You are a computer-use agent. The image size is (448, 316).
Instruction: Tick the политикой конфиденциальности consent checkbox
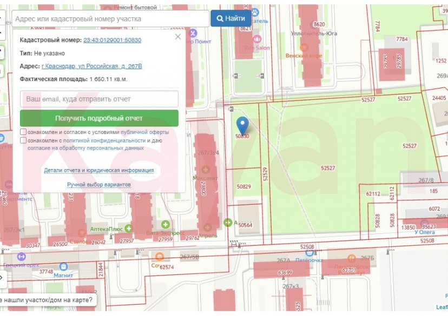[x=23, y=140]
